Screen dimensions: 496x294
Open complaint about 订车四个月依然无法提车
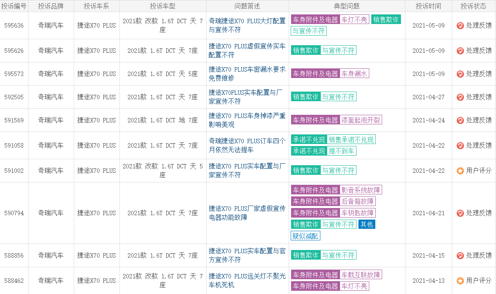pos(247,145)
